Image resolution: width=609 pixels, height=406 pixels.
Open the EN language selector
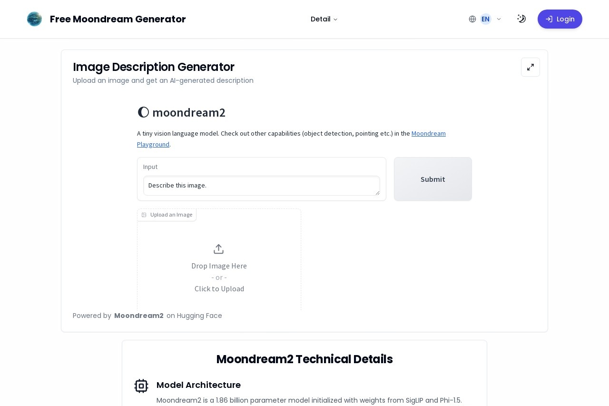[485, 19]
